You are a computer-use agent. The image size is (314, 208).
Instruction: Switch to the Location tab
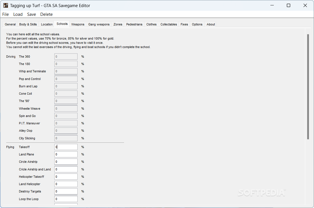pyautogui.click(x=47, y=24)
